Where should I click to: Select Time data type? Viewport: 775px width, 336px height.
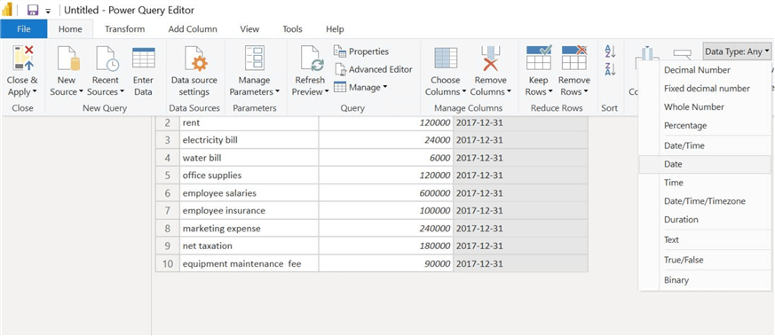pyautogui.click(x=704, y=183)
